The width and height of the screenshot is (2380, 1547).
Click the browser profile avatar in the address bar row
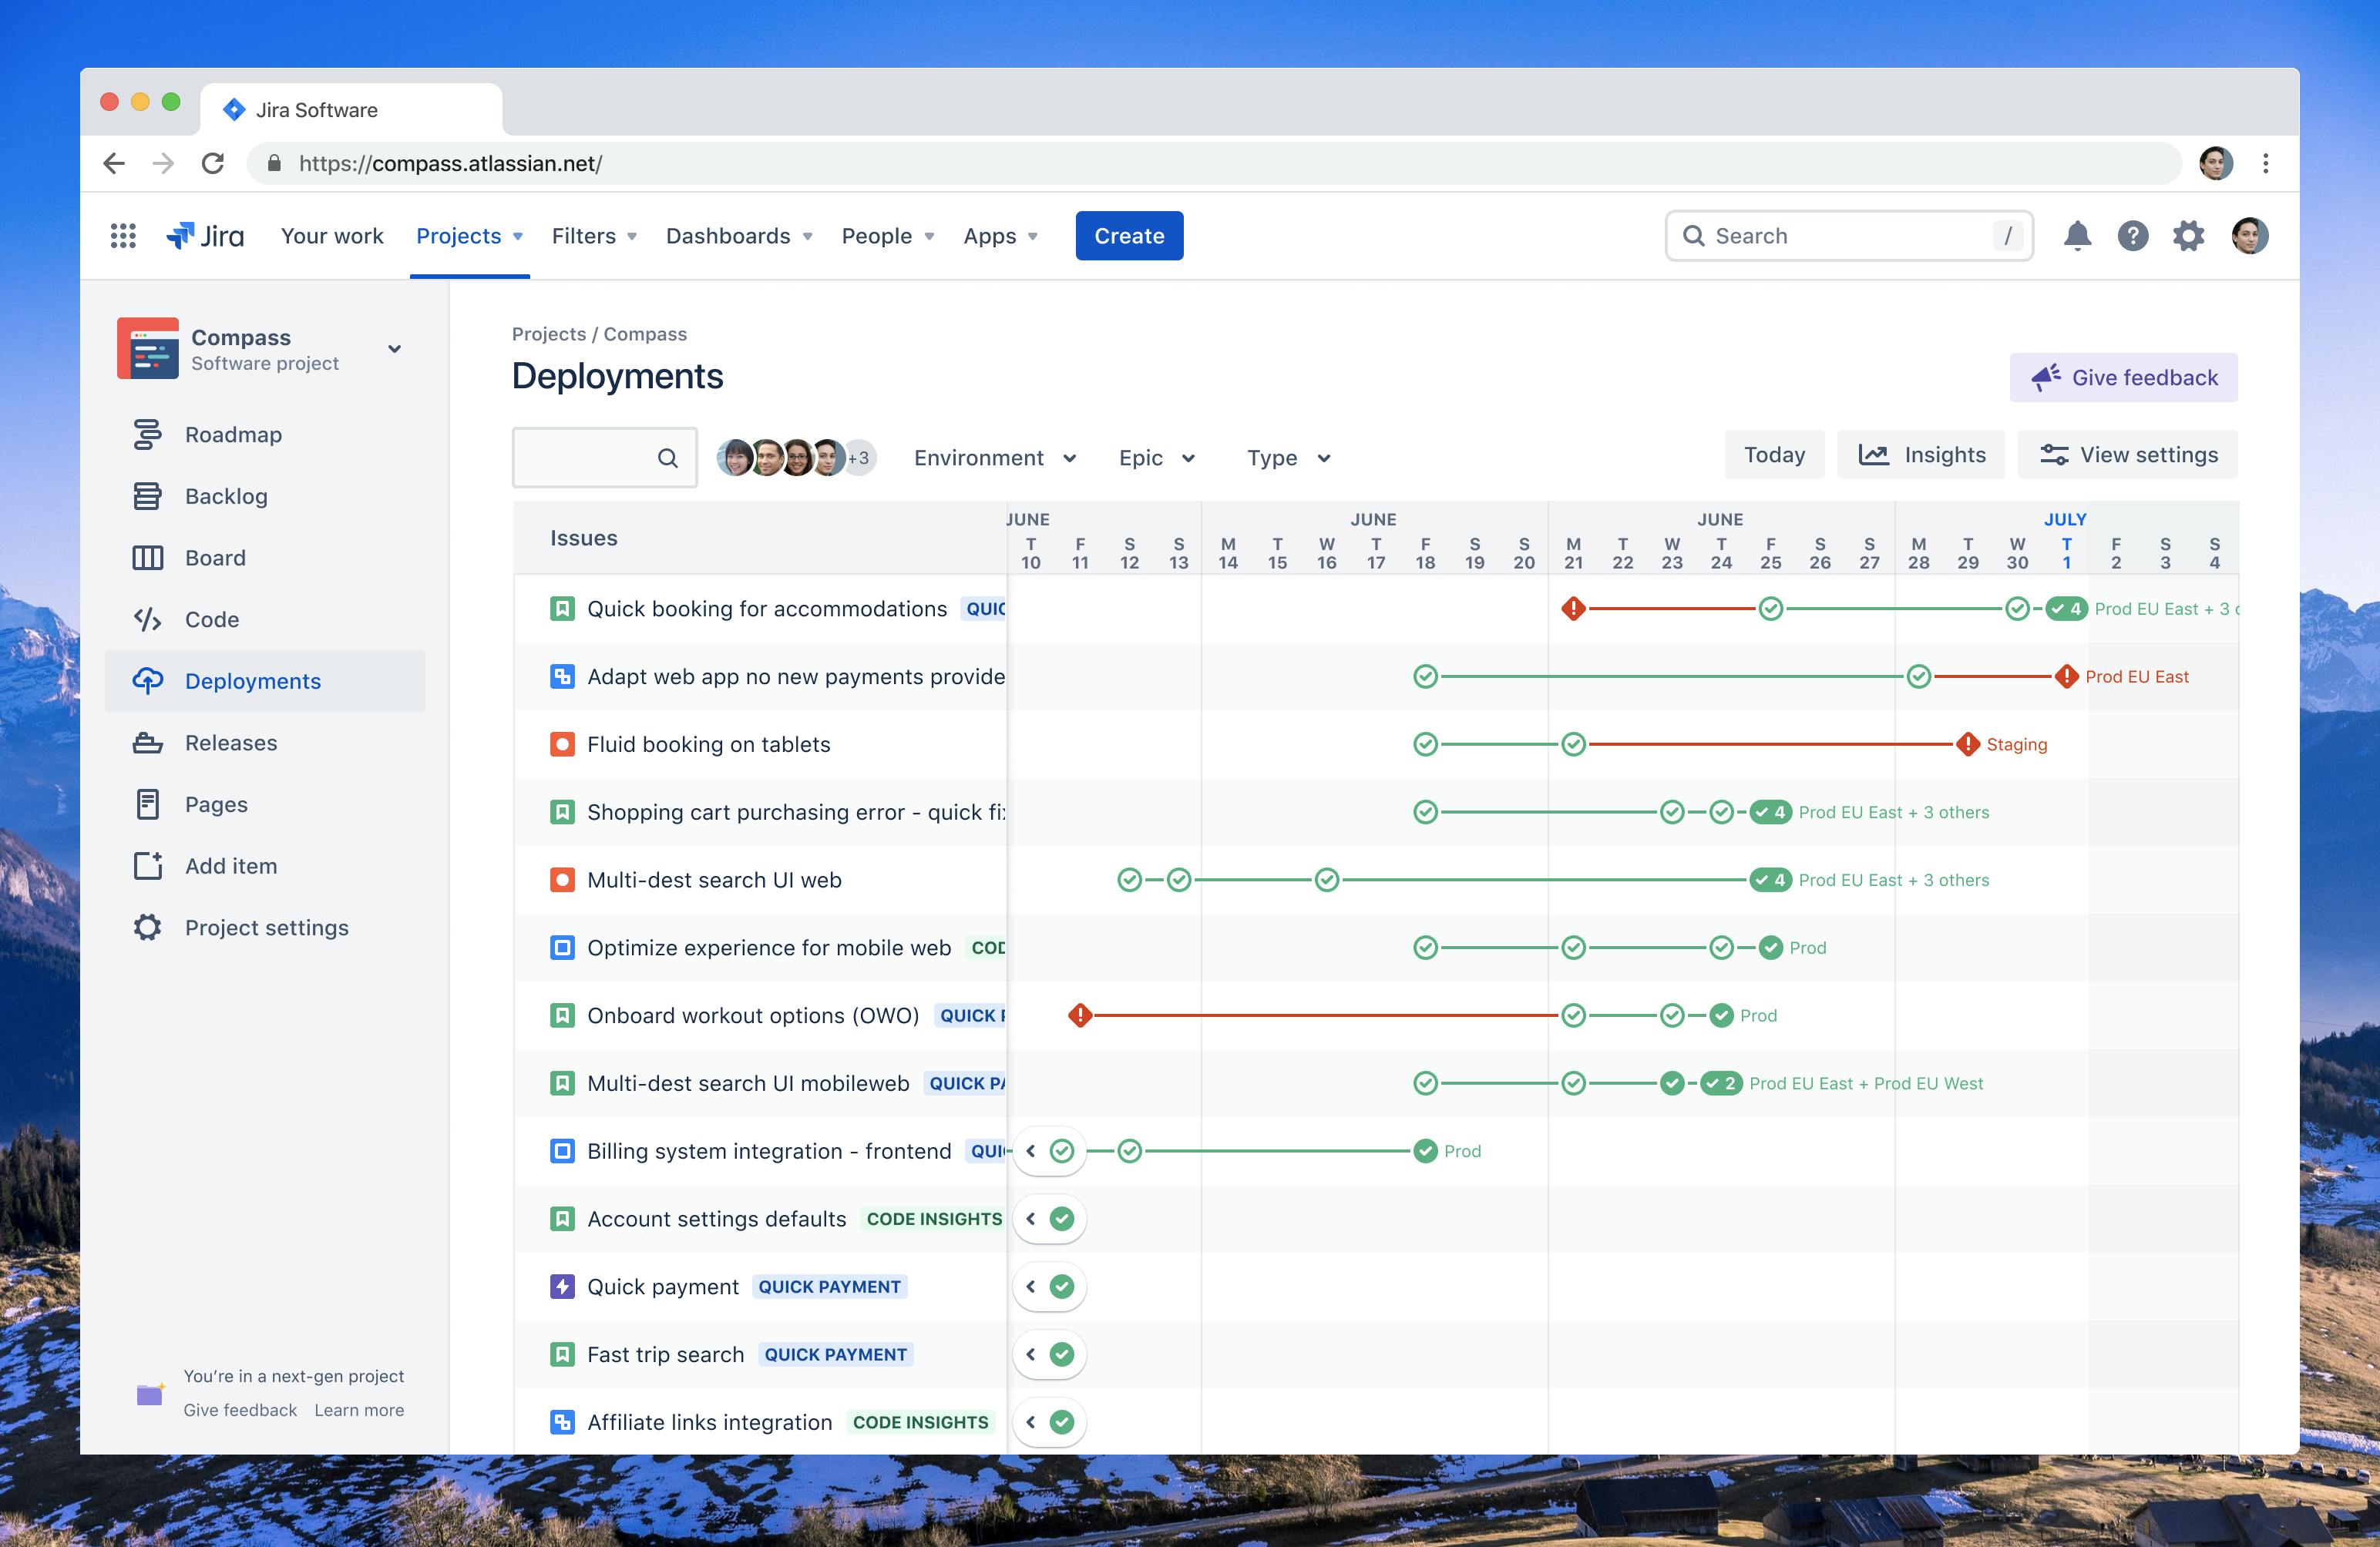click(x=2216, y=163)
